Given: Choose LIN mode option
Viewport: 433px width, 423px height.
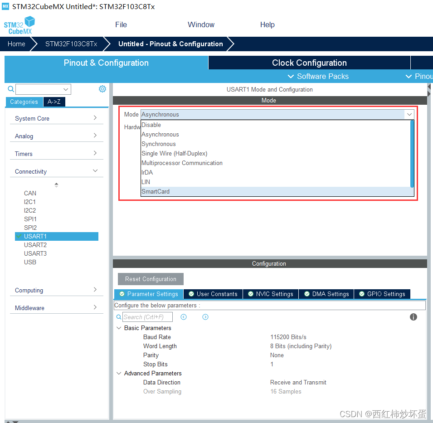Looking at the screenshot, I should coord(276,182).
